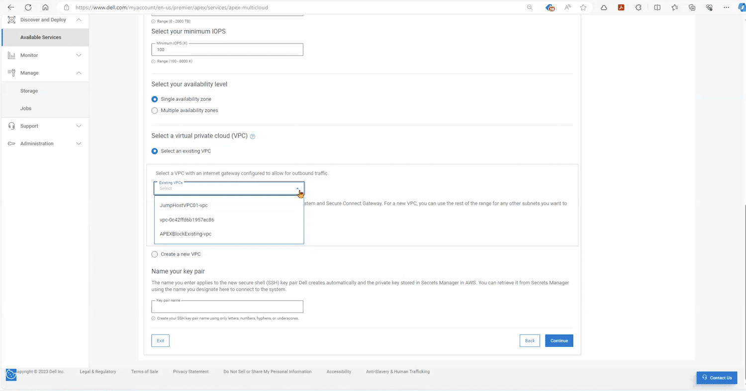Viewport: 746px width, 391px height.
Task: Open the Extensions puzzle icon
Action: pos(639,7)
